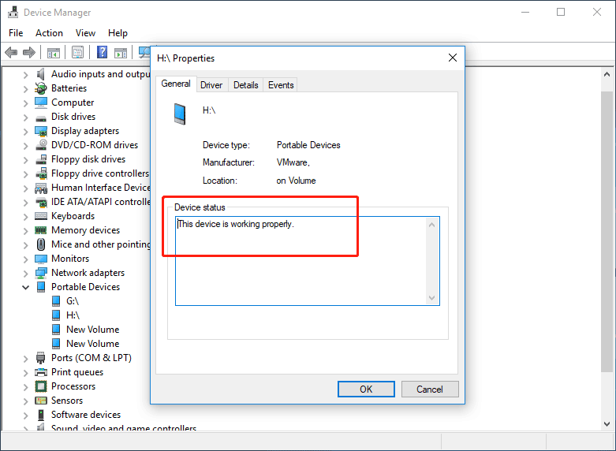Click the H:\ device icon in Properties dialog
This screenshot has width=616, height=451.
coord(181,114)
